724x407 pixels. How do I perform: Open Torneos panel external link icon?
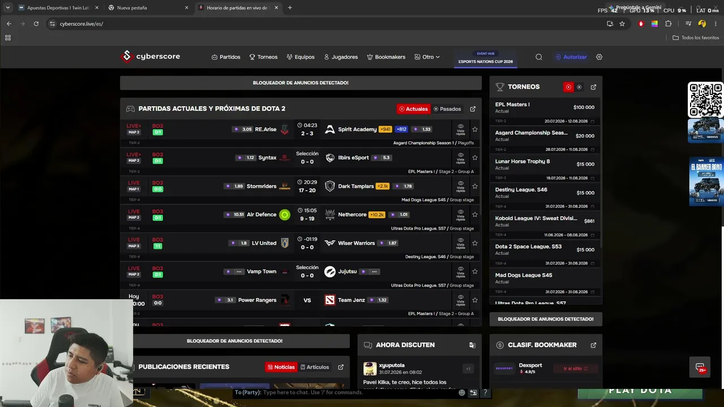[x=593, y=87]
